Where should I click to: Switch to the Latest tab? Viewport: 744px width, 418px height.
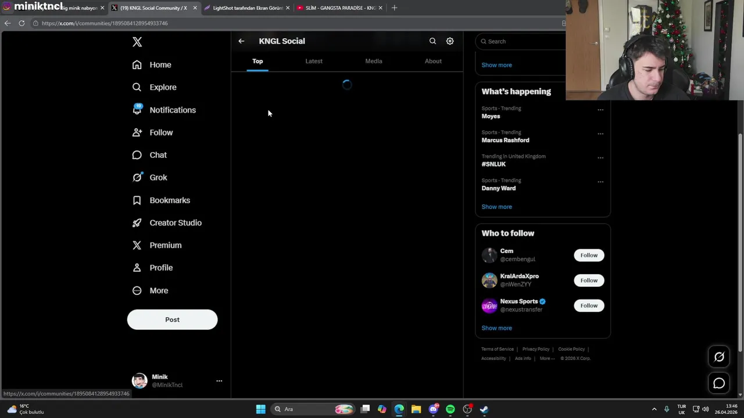coord(314,61)
